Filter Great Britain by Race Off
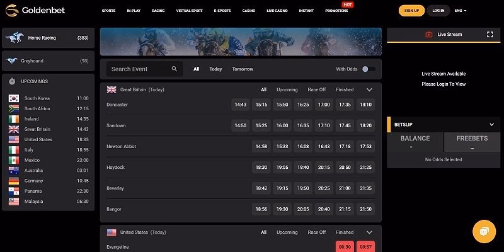 [317, 89]
